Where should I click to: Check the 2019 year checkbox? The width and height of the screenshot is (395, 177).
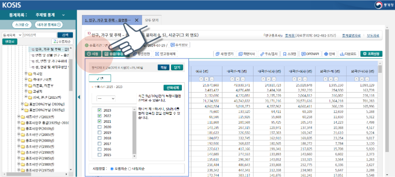click(x=99, y=132)
